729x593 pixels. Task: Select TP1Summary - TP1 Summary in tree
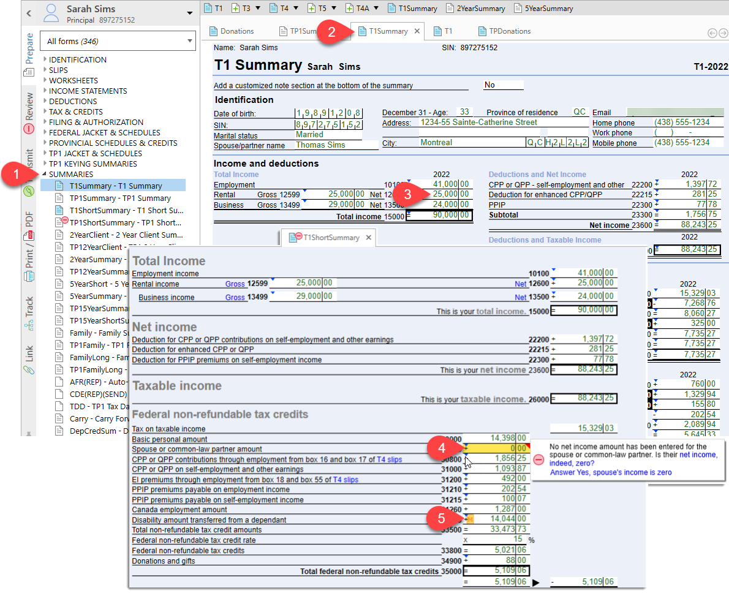coord(120,198)
